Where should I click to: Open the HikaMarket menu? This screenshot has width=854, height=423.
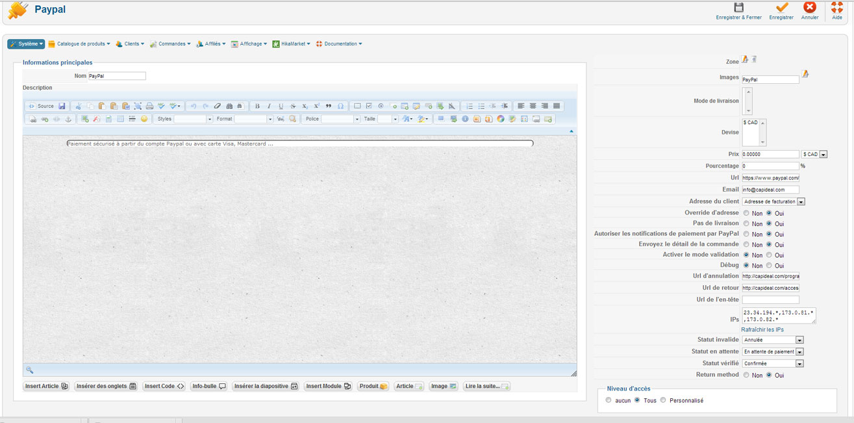(x=292, y=44)
